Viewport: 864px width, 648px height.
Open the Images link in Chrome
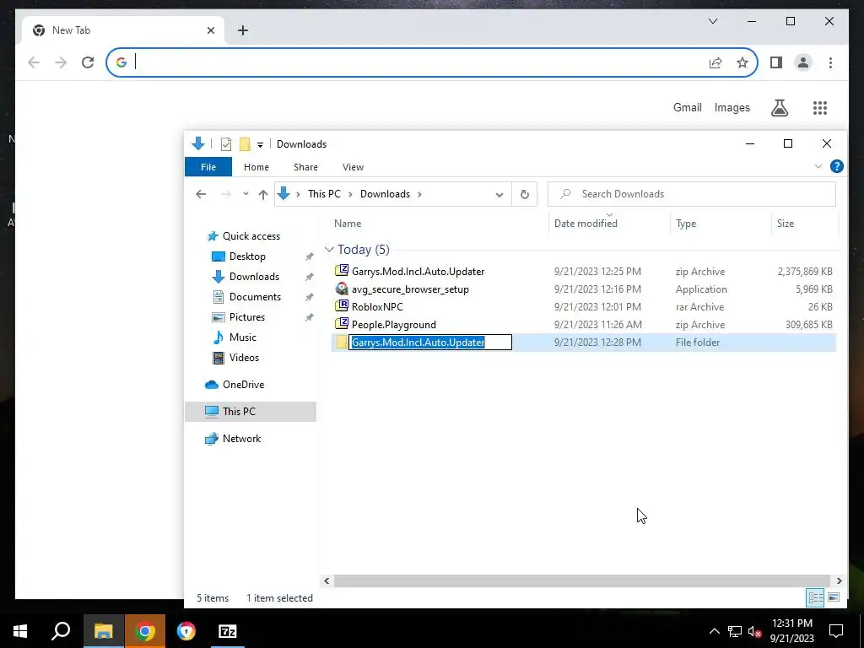(x=732, y=107)
